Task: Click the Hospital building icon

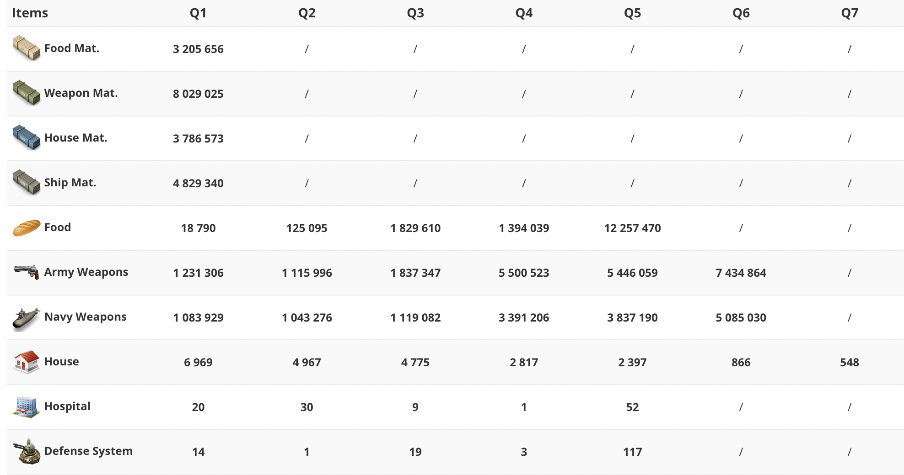Action: coord(26,406)
